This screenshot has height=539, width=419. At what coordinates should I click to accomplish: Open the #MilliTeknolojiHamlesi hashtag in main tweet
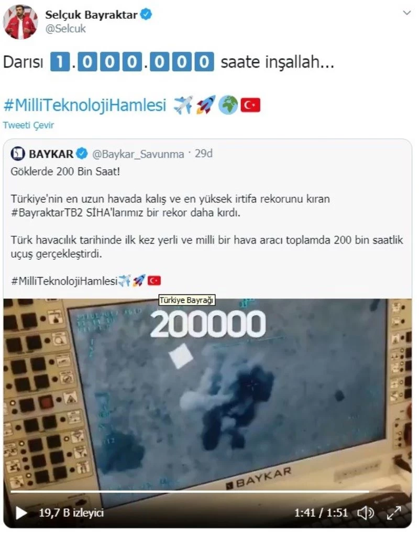[84, 105]
